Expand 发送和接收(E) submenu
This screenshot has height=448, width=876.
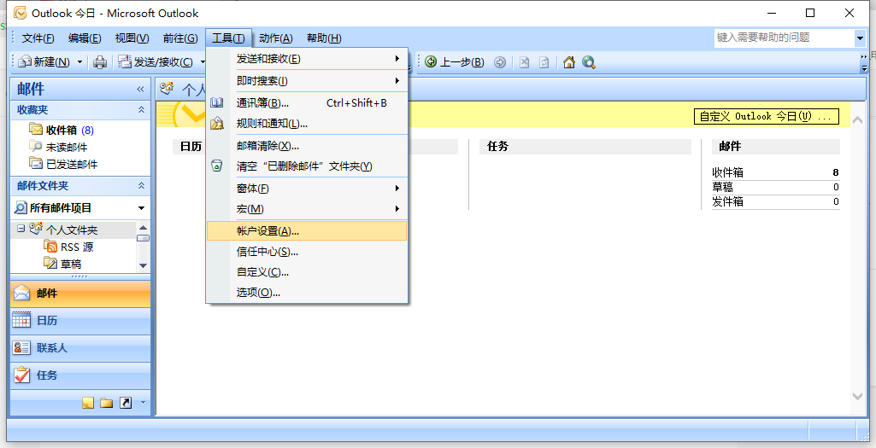307,59
